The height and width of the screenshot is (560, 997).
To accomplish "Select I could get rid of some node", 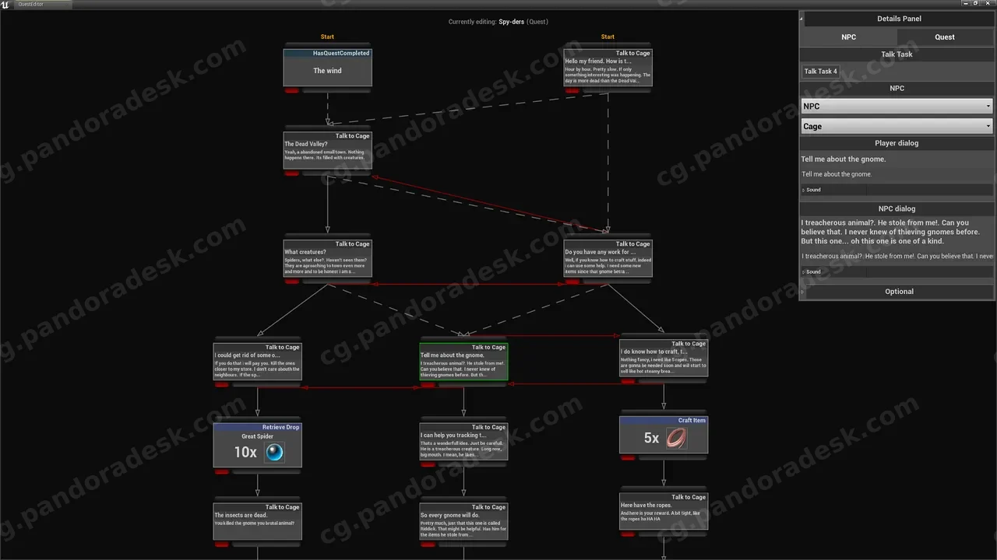I will [257, 362].
